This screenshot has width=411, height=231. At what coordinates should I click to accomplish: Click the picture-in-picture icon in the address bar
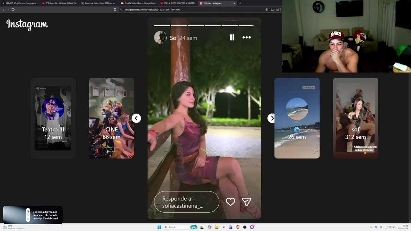point(272,10)
